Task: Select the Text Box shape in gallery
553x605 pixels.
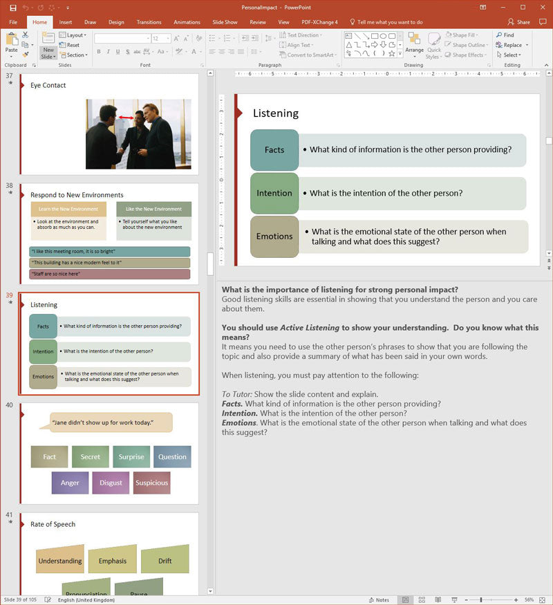Action: point(348,36)
